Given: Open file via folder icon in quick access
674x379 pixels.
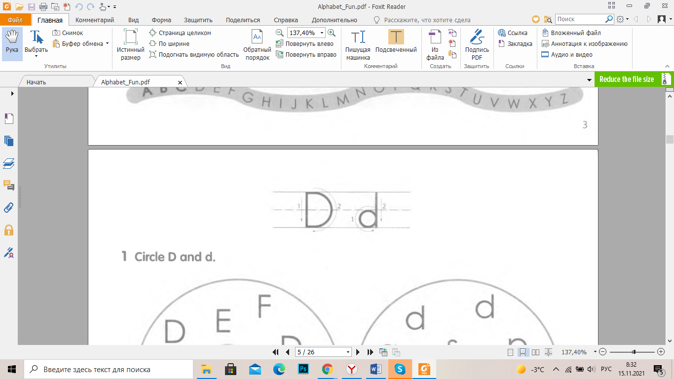Looking at the screenshot, I should coord(19,7).
